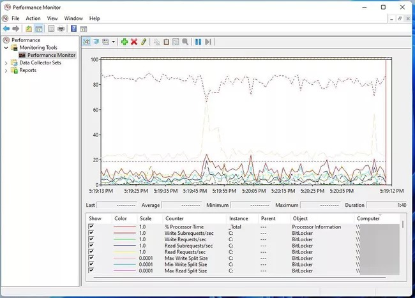This screenshot has height=298, width=415.
Task: Click the Duration value field
Action: (387, 205)
